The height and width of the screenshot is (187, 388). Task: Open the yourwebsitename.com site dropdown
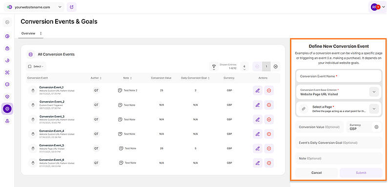pos(34,7)
